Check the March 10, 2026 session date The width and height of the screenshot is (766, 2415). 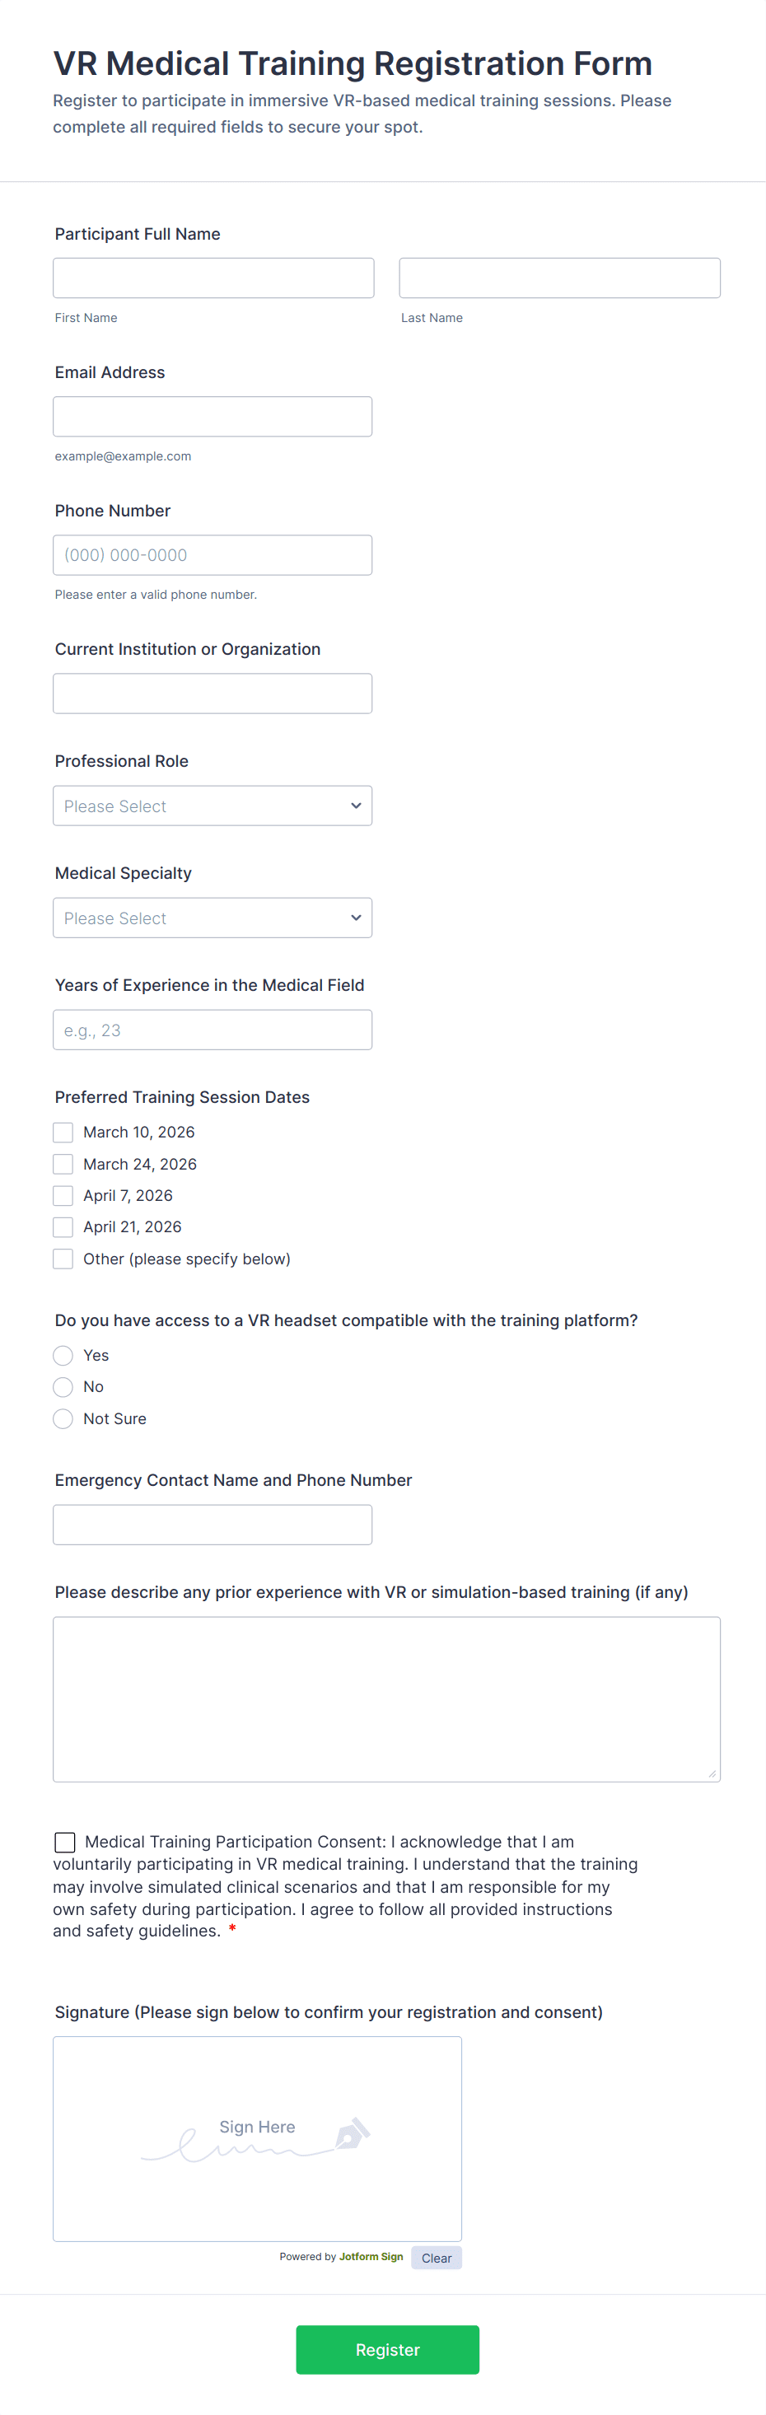tap(63, 1133)
